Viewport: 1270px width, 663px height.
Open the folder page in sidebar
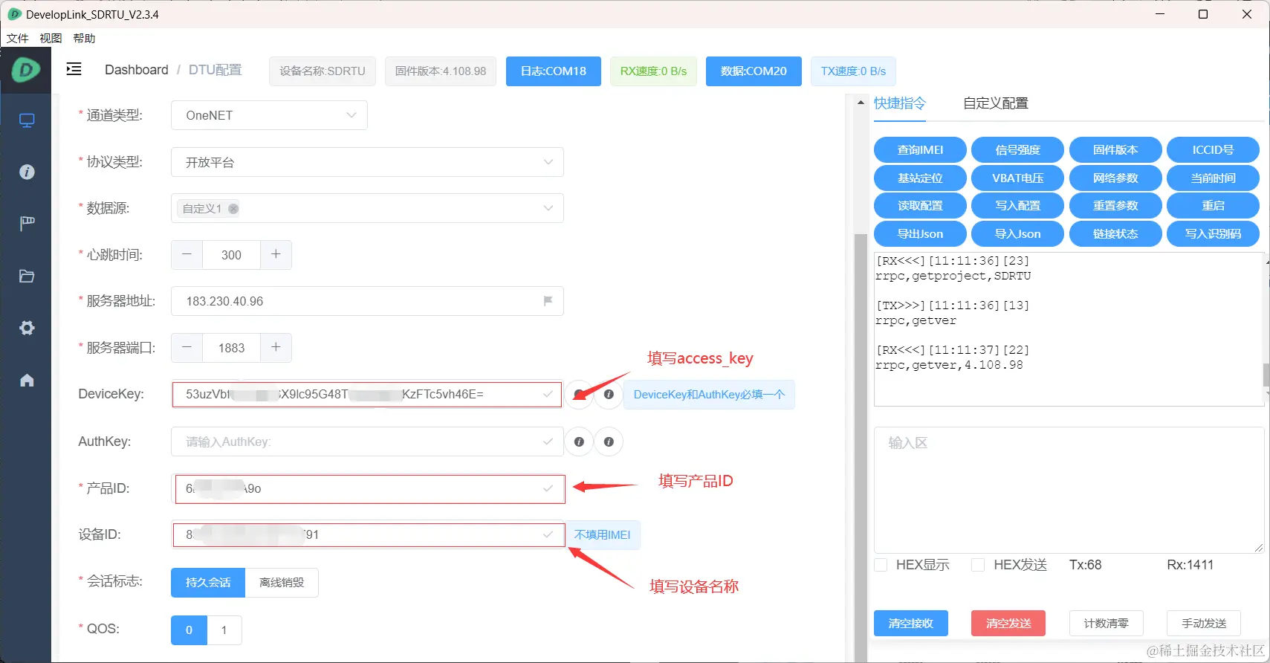coord(27,276)
